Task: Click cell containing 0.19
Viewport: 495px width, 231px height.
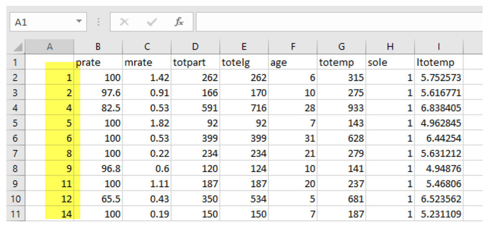Action: pos(147,214)
